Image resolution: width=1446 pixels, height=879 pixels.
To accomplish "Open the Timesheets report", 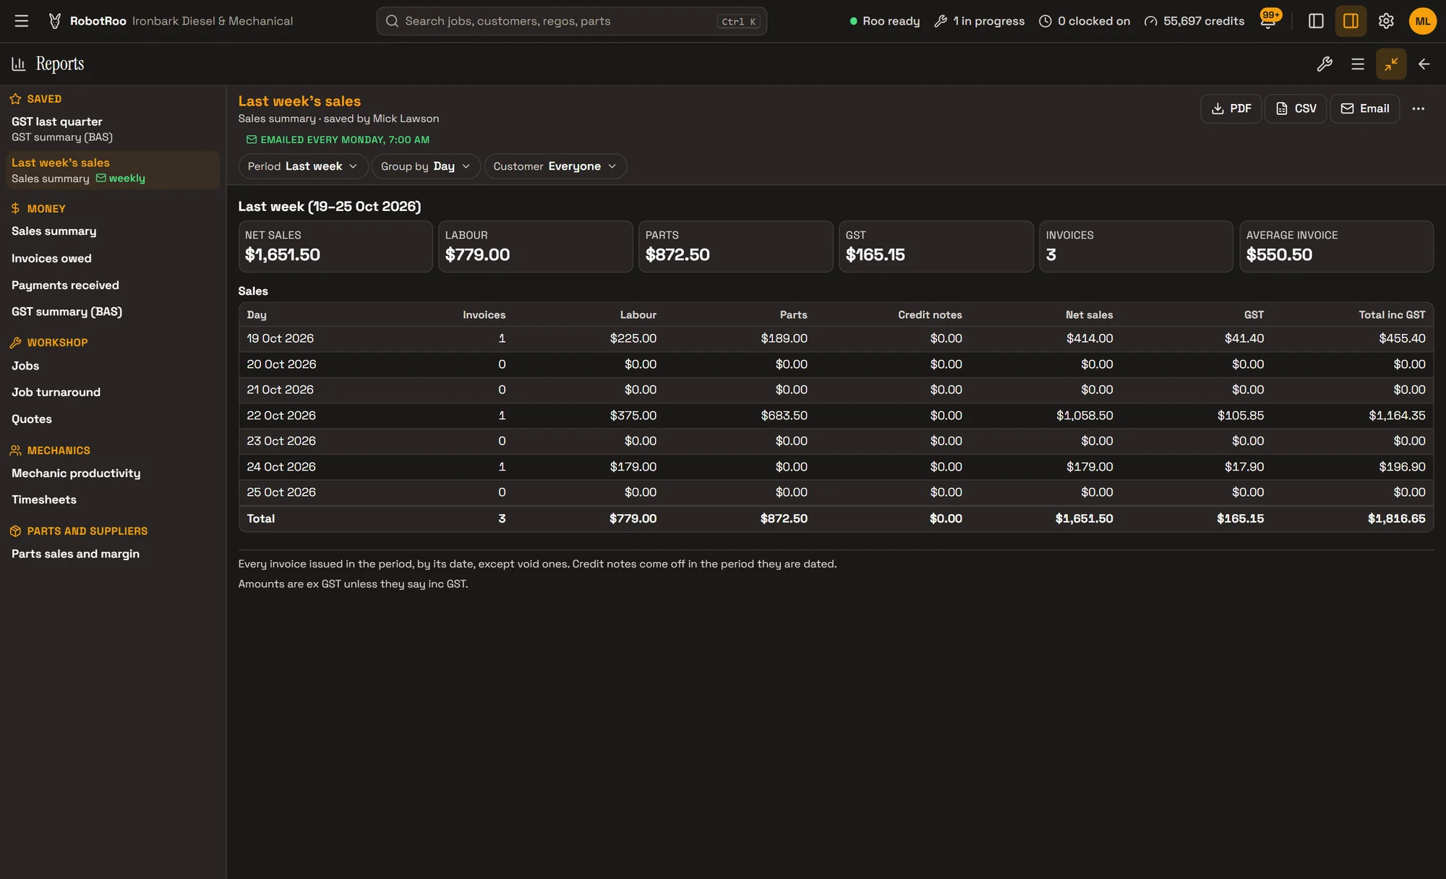I will [44, 499].
